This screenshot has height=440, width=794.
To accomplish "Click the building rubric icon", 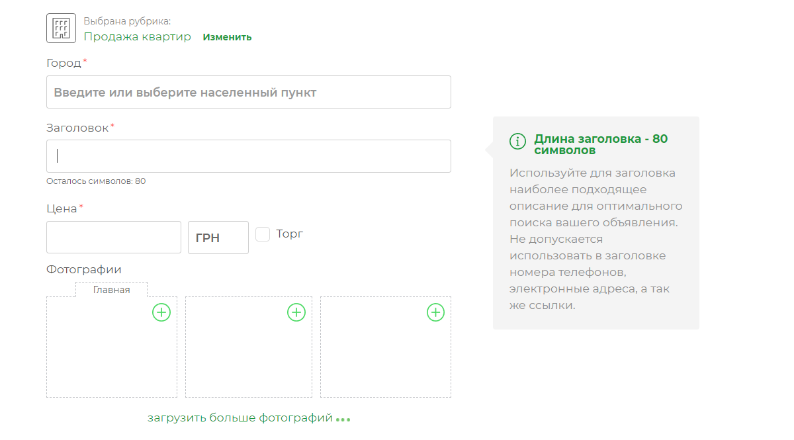I will pos(61,28).
